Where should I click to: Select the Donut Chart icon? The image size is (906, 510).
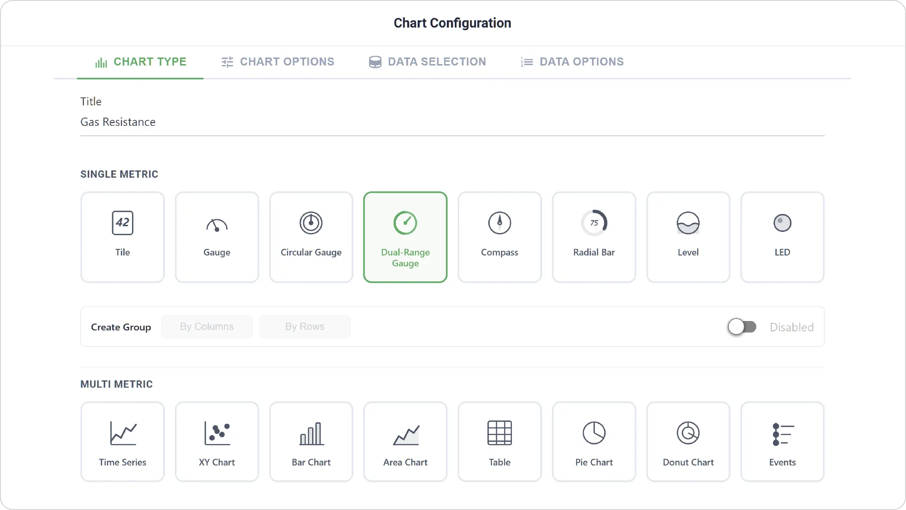tap(688, 433)
